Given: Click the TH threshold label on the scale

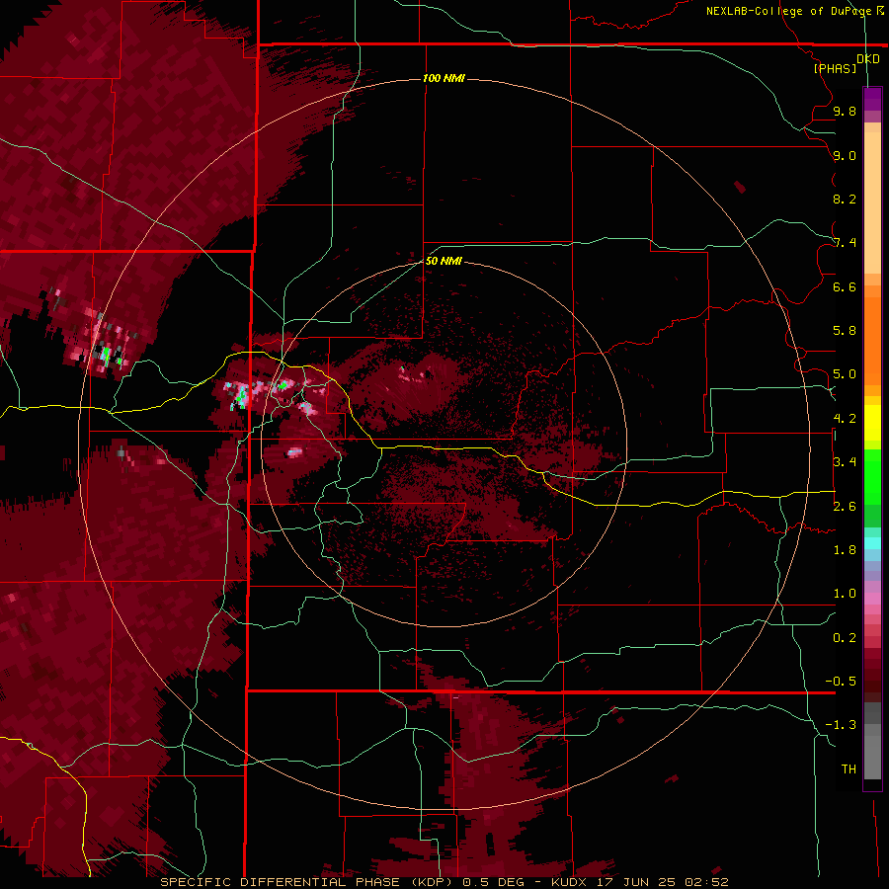Looking at the screenshot, I should 849,769.
